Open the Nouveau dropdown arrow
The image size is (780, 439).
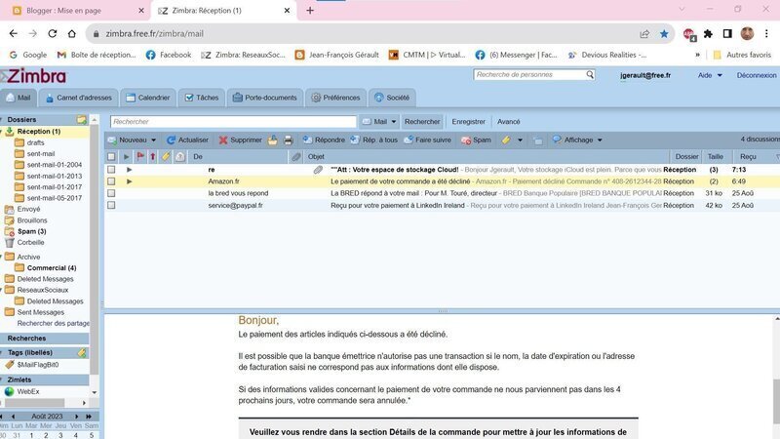(x=153, y=140)
